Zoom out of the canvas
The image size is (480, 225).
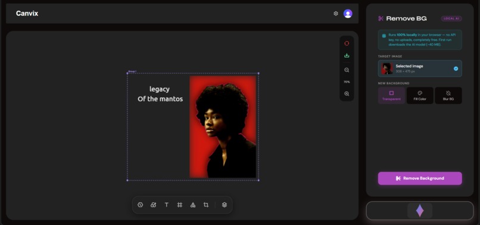347,70
